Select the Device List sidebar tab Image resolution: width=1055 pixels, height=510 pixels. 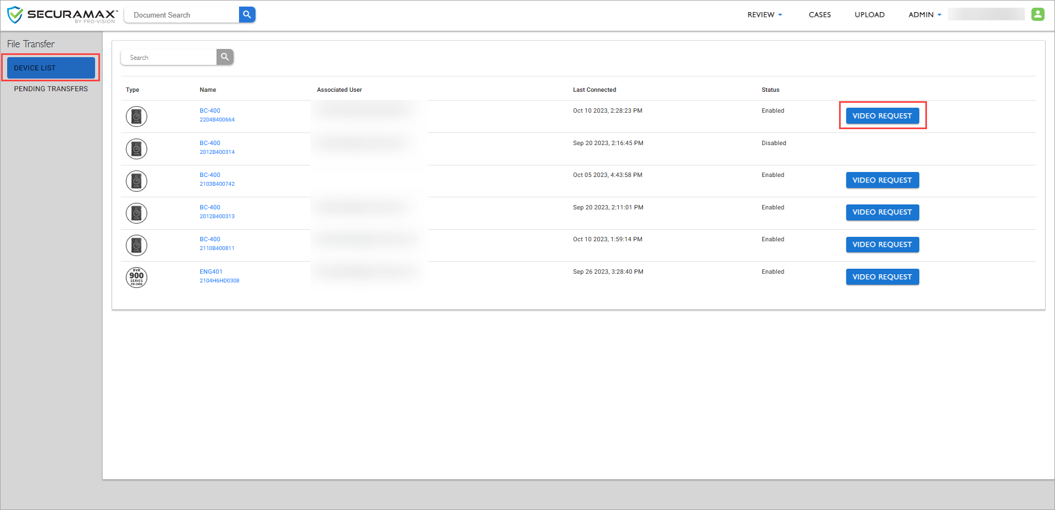click(51, 68)
